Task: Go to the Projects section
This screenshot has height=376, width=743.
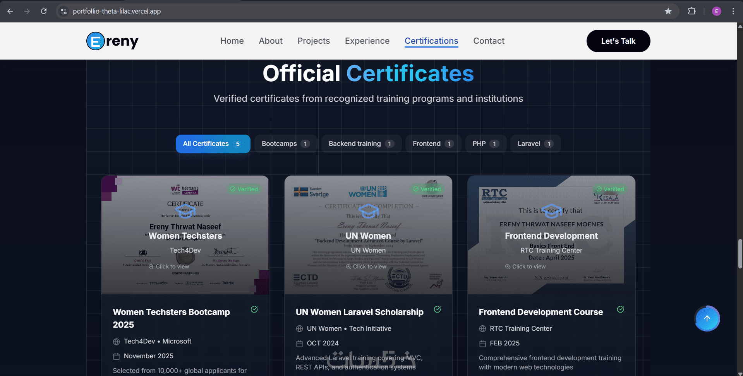Action: [x=314, y=41]
